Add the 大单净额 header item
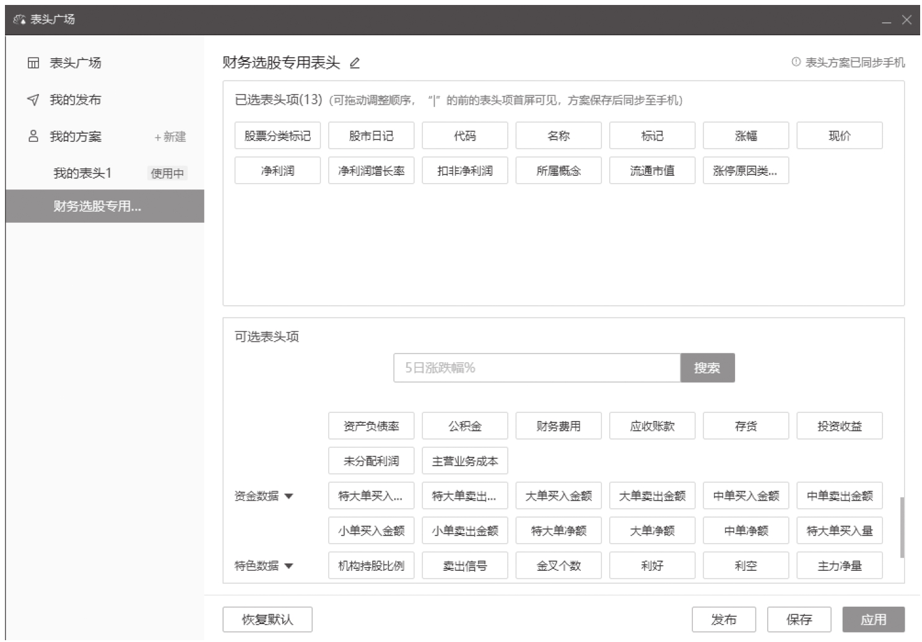Viewport: 922px width, 642px height. [652, 531]
